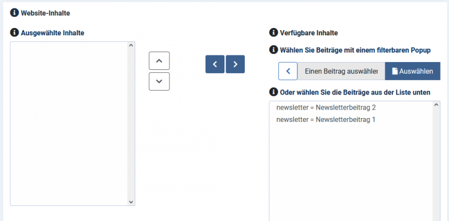Click scroll-up arrow of Ausgewählte Inhalte list
Screen dimensions: 449x221
(x=131, y=45)
